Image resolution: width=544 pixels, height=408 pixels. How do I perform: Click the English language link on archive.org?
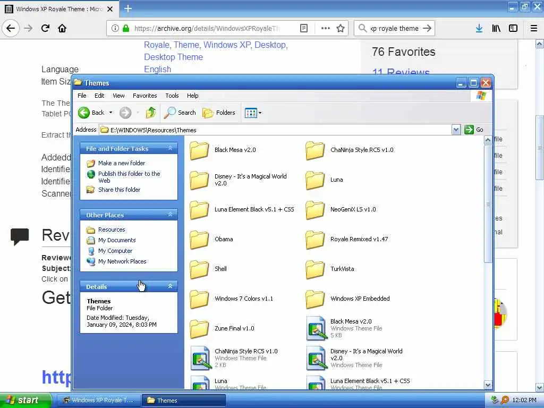coord(157,69)
